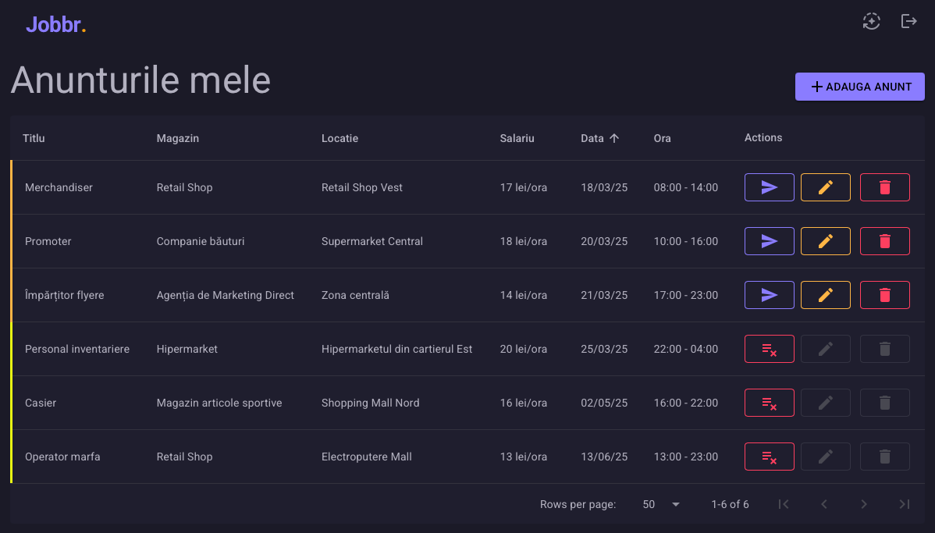Viewport: 935px width, 533px height.
Task: Sort by the Magazin column header
Action: 177,138
